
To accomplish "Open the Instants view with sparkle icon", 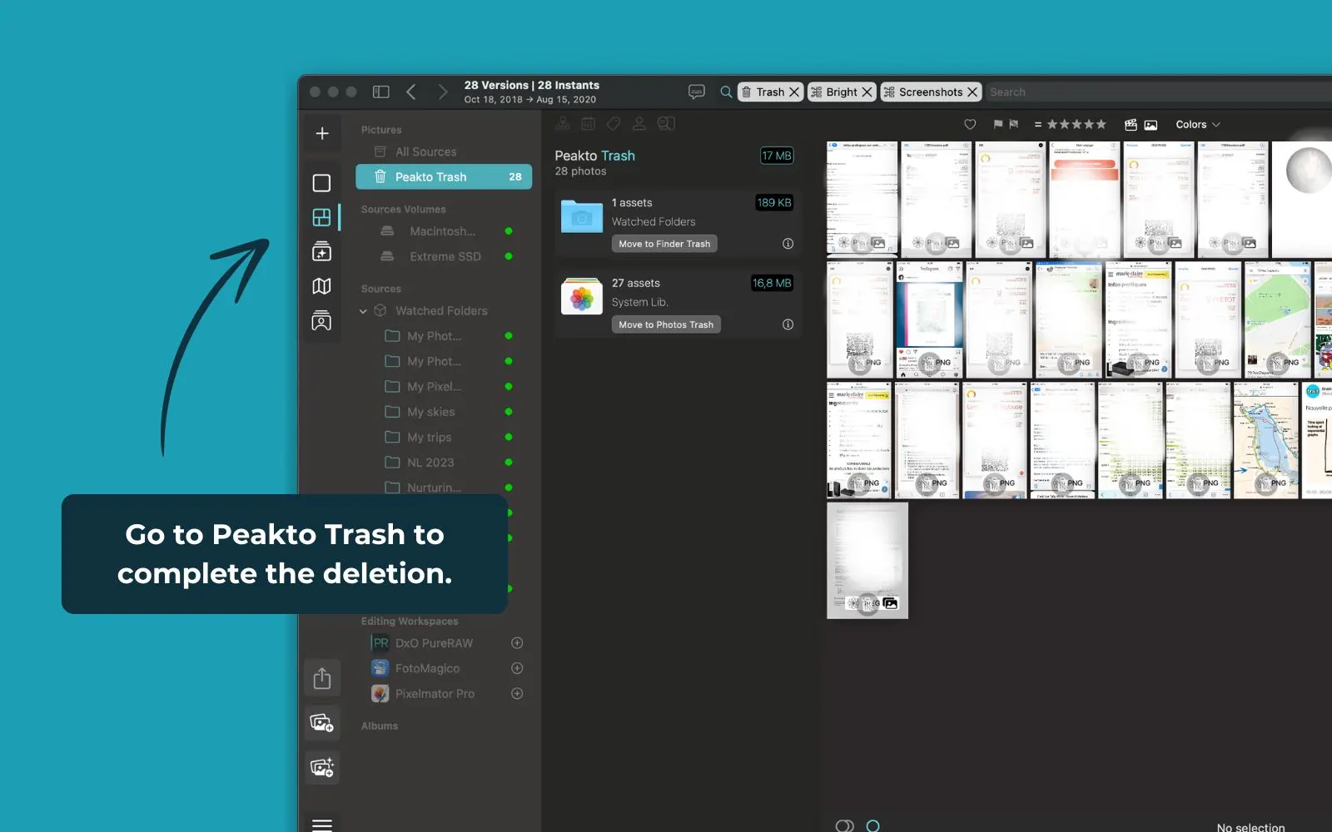I will (x=321, y=251).
